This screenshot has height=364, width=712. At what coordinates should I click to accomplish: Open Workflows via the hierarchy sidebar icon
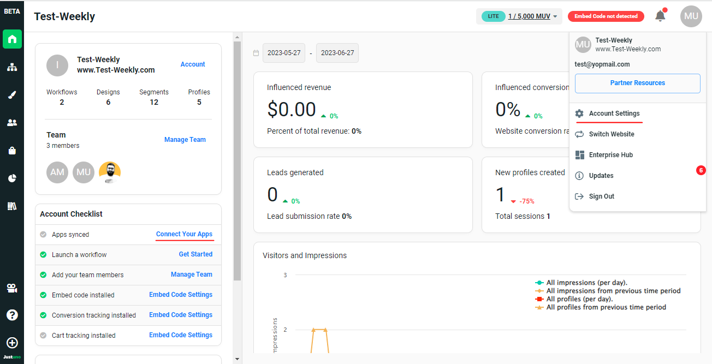[x=12, y=67]
